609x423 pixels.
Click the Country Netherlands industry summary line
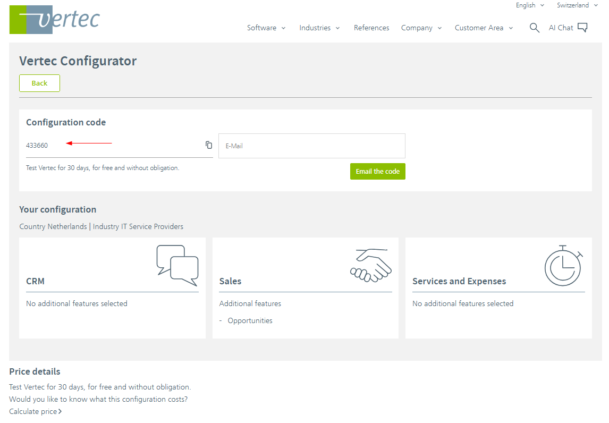pos(101,226)
